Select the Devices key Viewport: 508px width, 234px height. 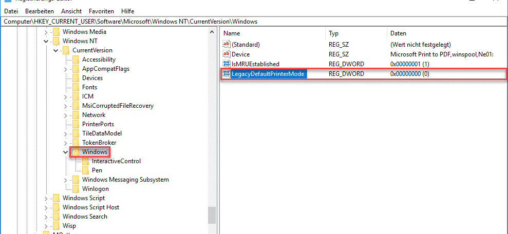click(x=92, y=78)
